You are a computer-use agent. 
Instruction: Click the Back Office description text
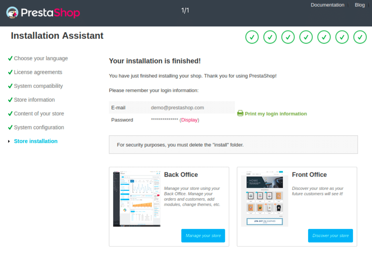192,196
